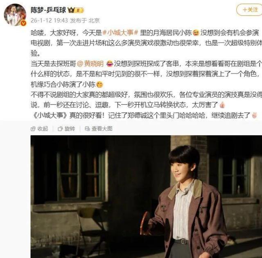Open the username 陈梦-乒乓球
The width and height of the screenshot is (262, 258).
click(x=48, y=10)
